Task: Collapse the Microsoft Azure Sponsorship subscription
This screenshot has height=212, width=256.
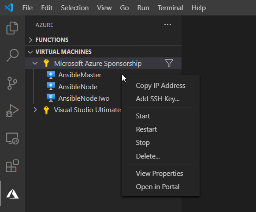Action: pos(35,63)
